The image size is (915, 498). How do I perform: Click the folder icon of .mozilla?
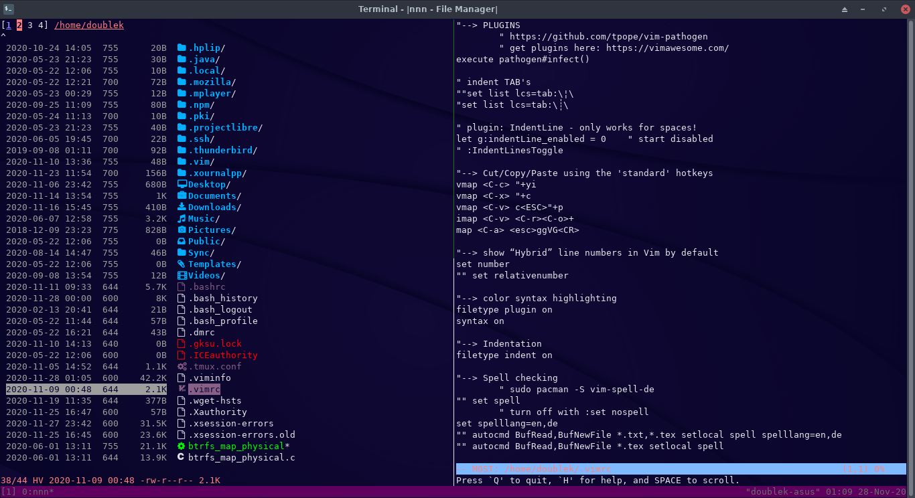coord(182,82)
